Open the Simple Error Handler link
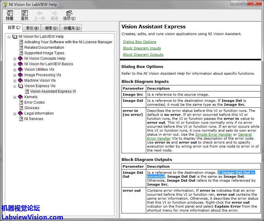The height and width of the screenshot is (221, 264). point(214,134)
